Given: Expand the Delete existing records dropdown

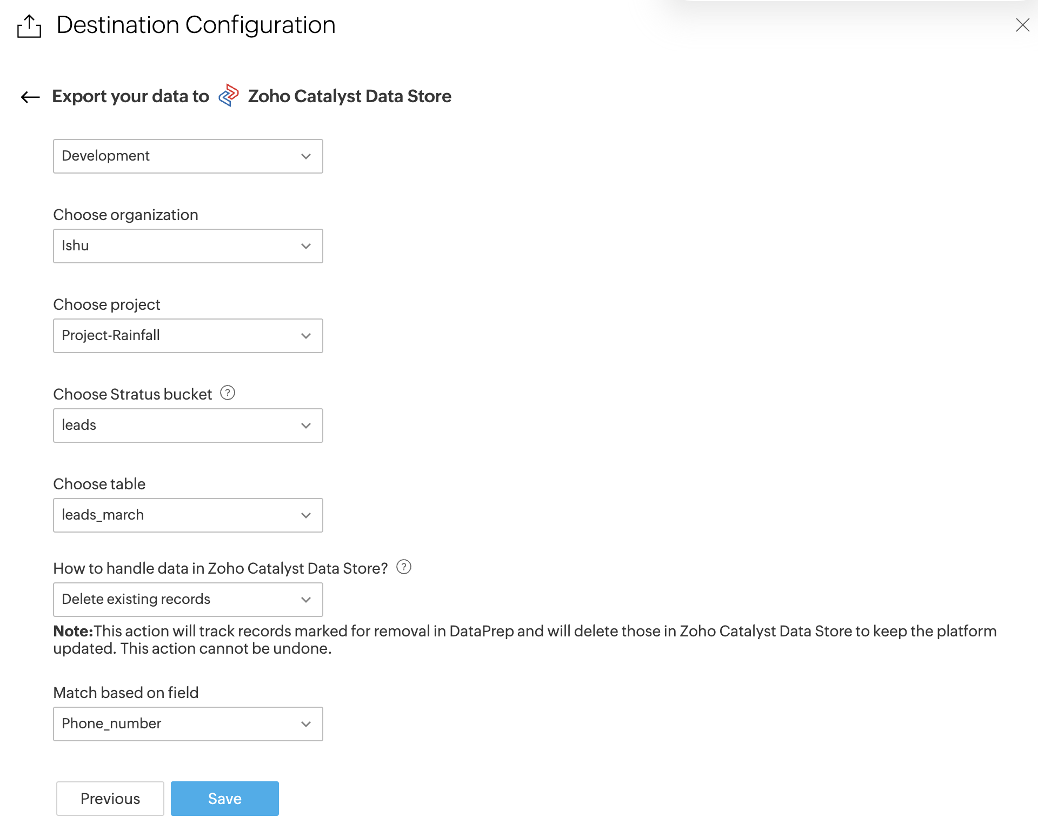Looking at the screenshot, I should (x=188, y=600).
